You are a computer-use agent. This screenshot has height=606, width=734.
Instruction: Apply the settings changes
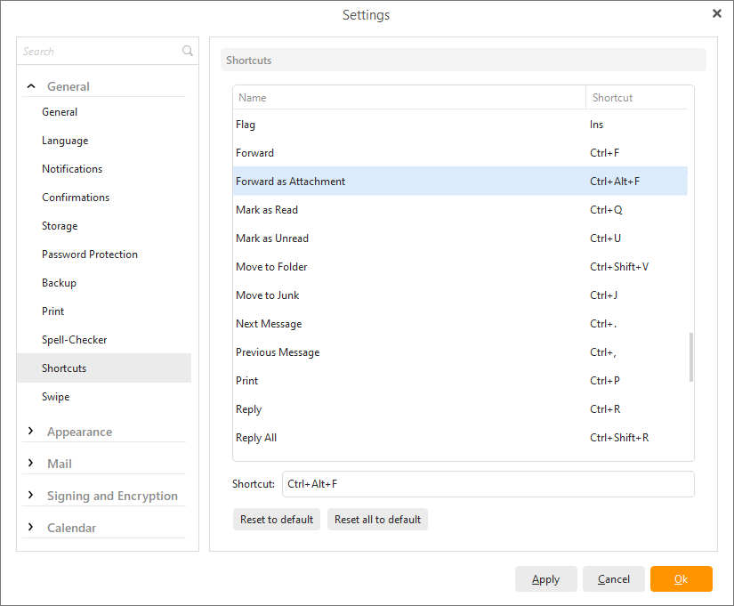[545, 578]
